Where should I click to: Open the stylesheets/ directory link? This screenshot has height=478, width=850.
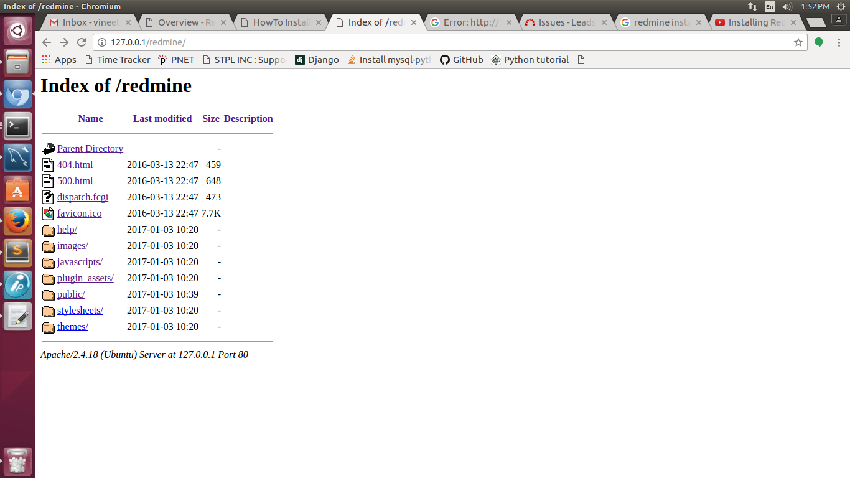pos(80,311)
